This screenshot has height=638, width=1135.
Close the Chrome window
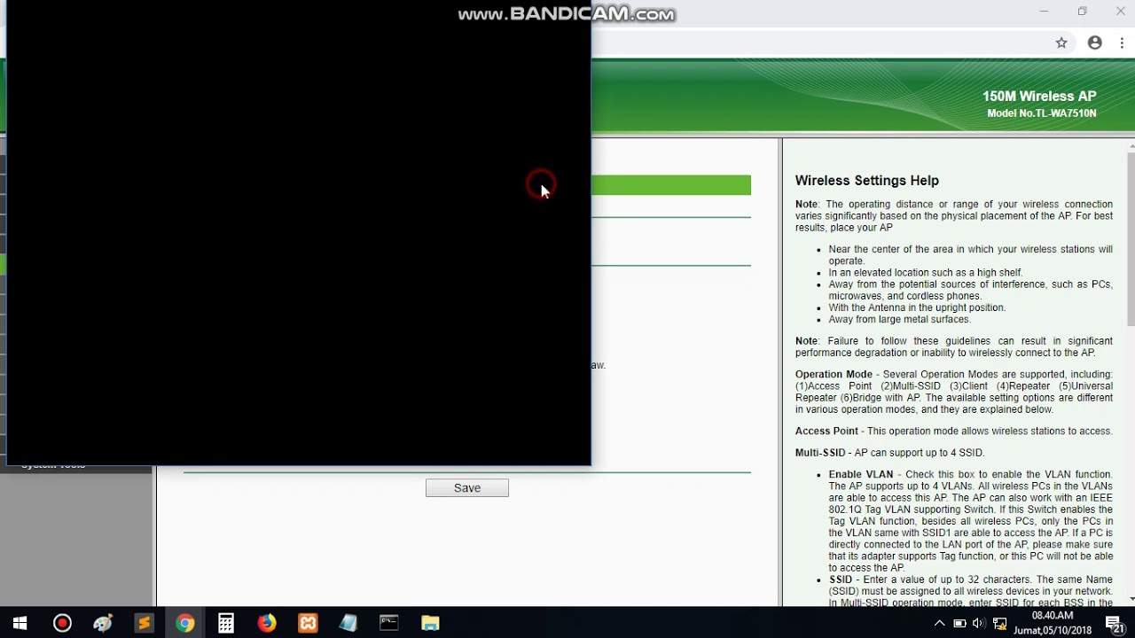click(x=1120, y=12)
